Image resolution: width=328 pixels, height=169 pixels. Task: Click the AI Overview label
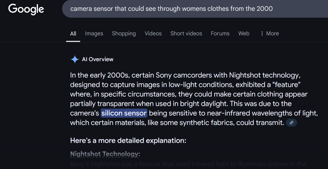[98, 59]
